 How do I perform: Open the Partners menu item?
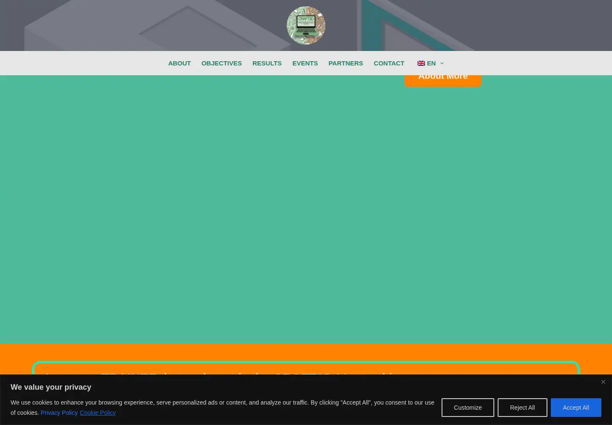tap(346, 63)
